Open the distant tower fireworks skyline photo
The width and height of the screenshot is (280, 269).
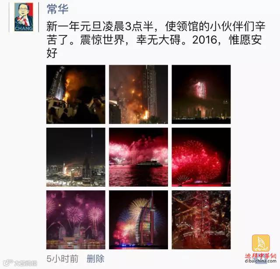point(201,94)
